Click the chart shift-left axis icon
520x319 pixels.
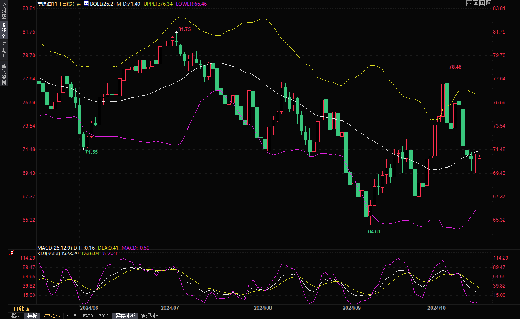(x=476, y=3)
